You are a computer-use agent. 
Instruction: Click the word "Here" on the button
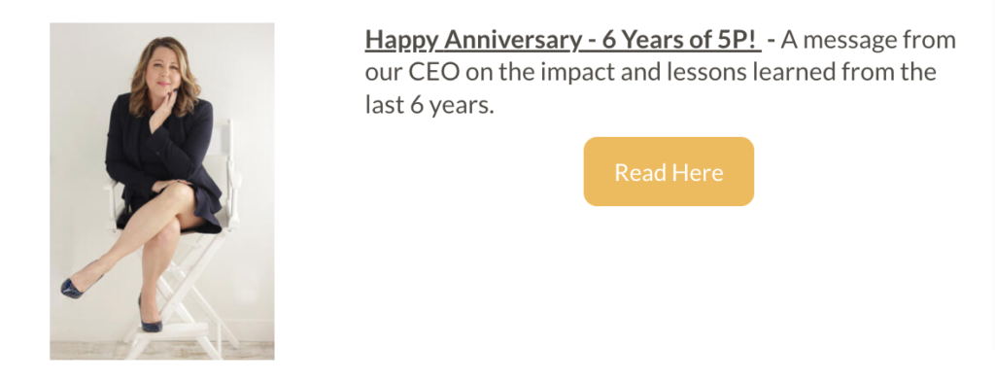[x=698, y=173]
